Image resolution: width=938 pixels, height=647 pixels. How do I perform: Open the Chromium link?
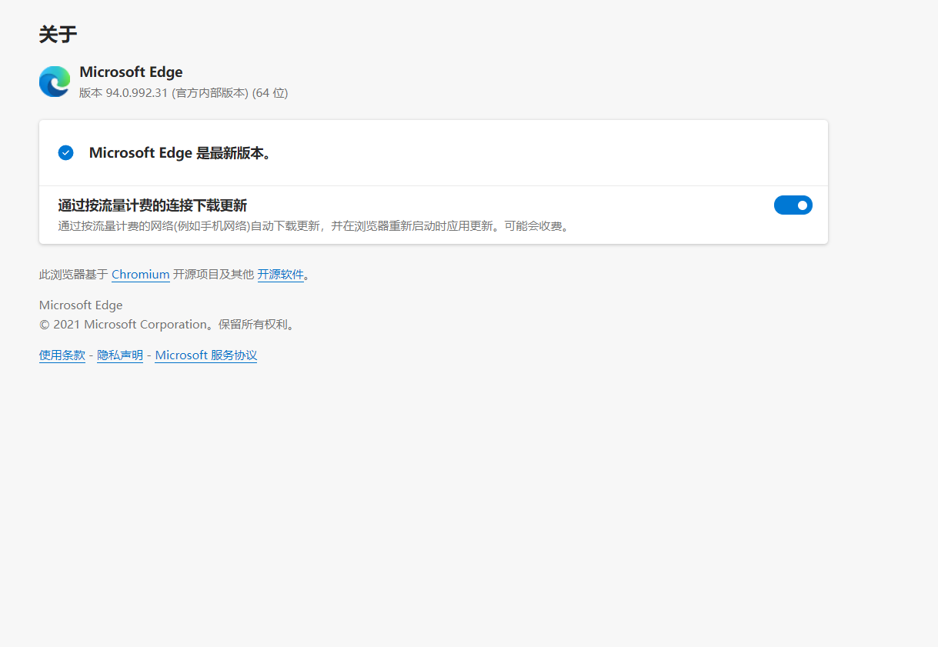click(141, 274)
